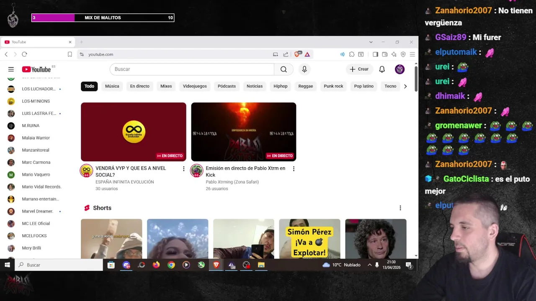Click the youtube.com address bar
The width and height of the screenshot is (536, 301).
click(176, 54)
